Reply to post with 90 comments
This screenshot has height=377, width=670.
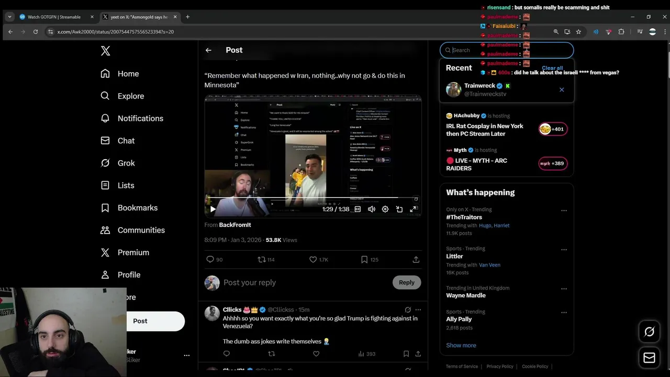click(x=215, y=259)
